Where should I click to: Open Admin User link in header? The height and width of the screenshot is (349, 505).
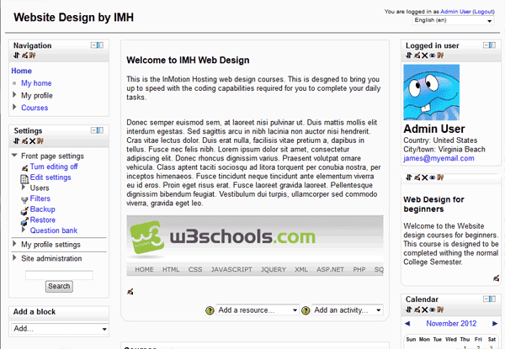455,12
